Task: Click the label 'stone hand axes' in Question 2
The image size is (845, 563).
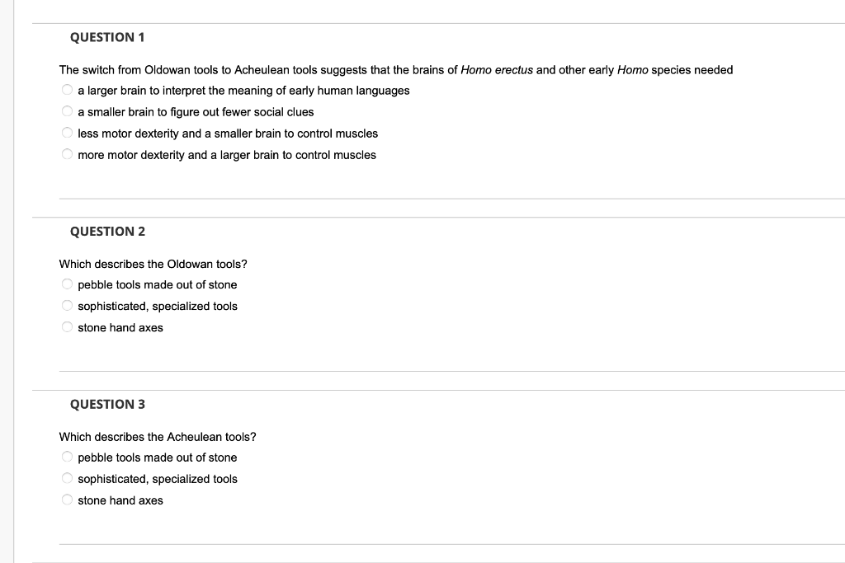Action: [120, 328]
